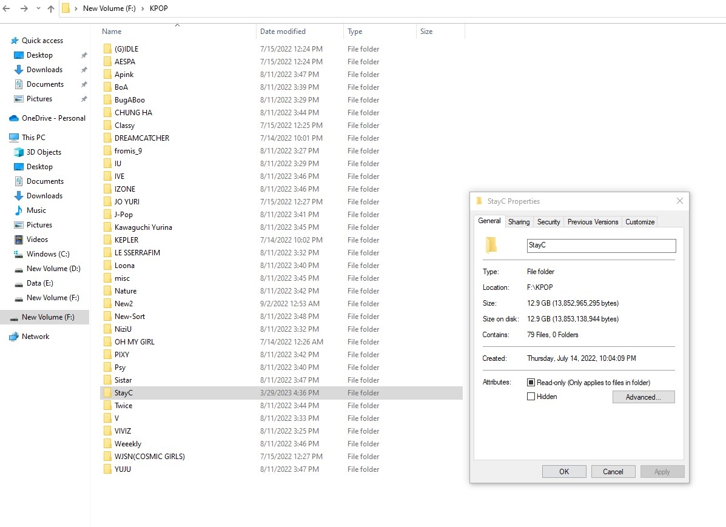Open the Sharing tab
Image resolution: width=726 pixels, height=527 pixels.
pos(519,222)
